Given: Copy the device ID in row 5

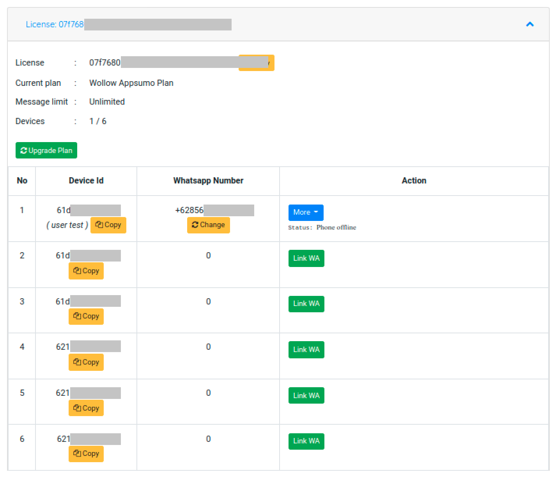Looking at the screenshot, I should click(x=86, y=408).
